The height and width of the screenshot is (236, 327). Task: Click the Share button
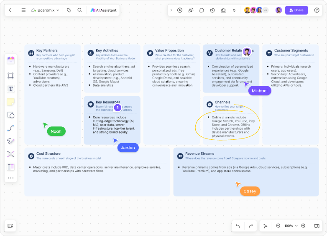click(296, 10)
